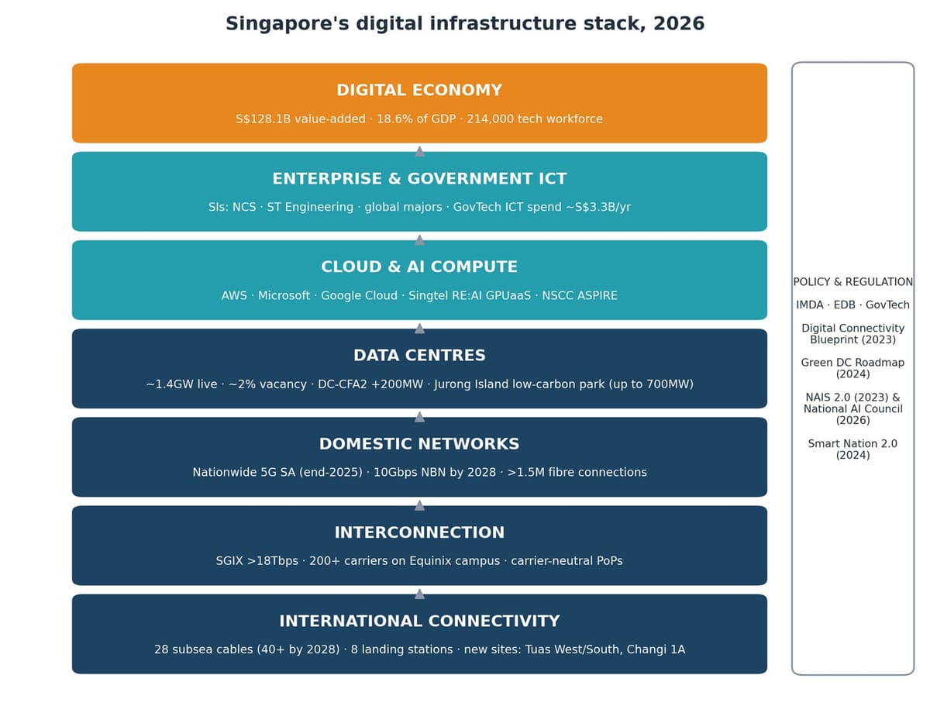Click the "28 subsea cables (40+ by 2028)" line
This screenshot has width=930, height=706.
click(419, 650)
